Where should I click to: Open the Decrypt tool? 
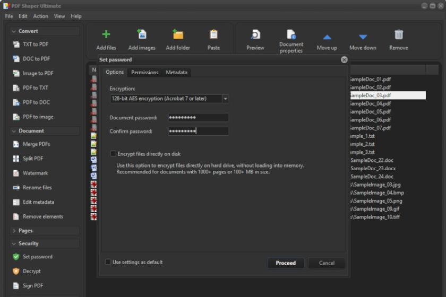(x=31, y=271)
